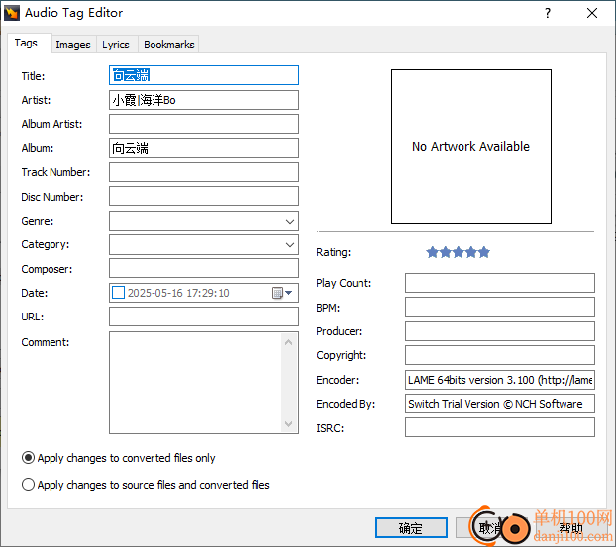Focus the Track Number field

(x=204, y=172)
